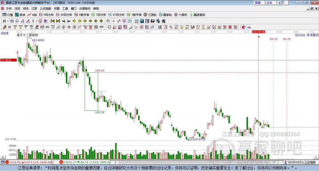Open the 公式选股 menu
The image size is (319, 171).
pos(45,8)
